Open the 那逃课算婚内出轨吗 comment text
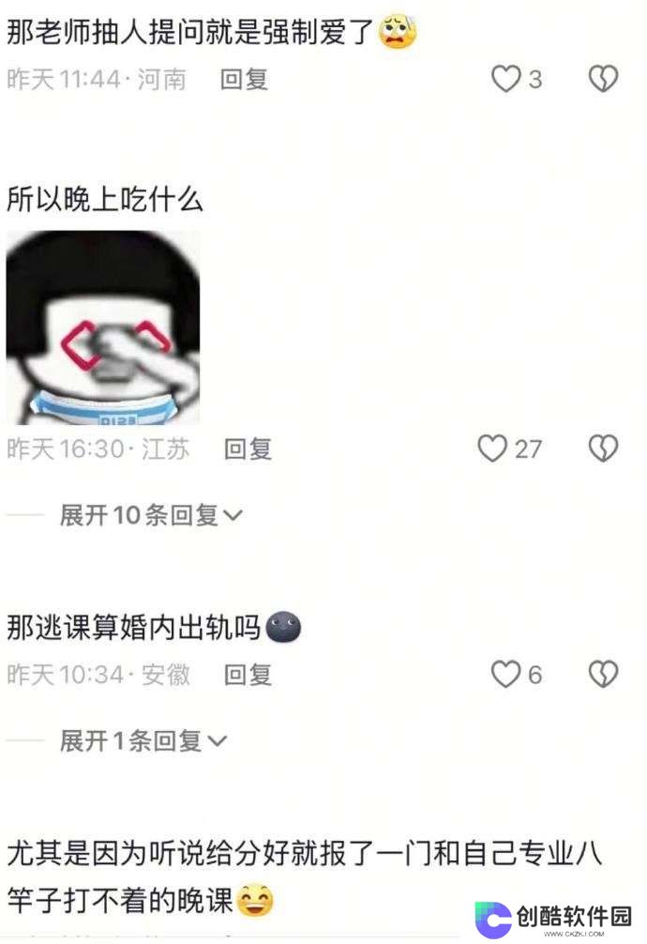Screen dimensions: 647x944 (133, 627)
